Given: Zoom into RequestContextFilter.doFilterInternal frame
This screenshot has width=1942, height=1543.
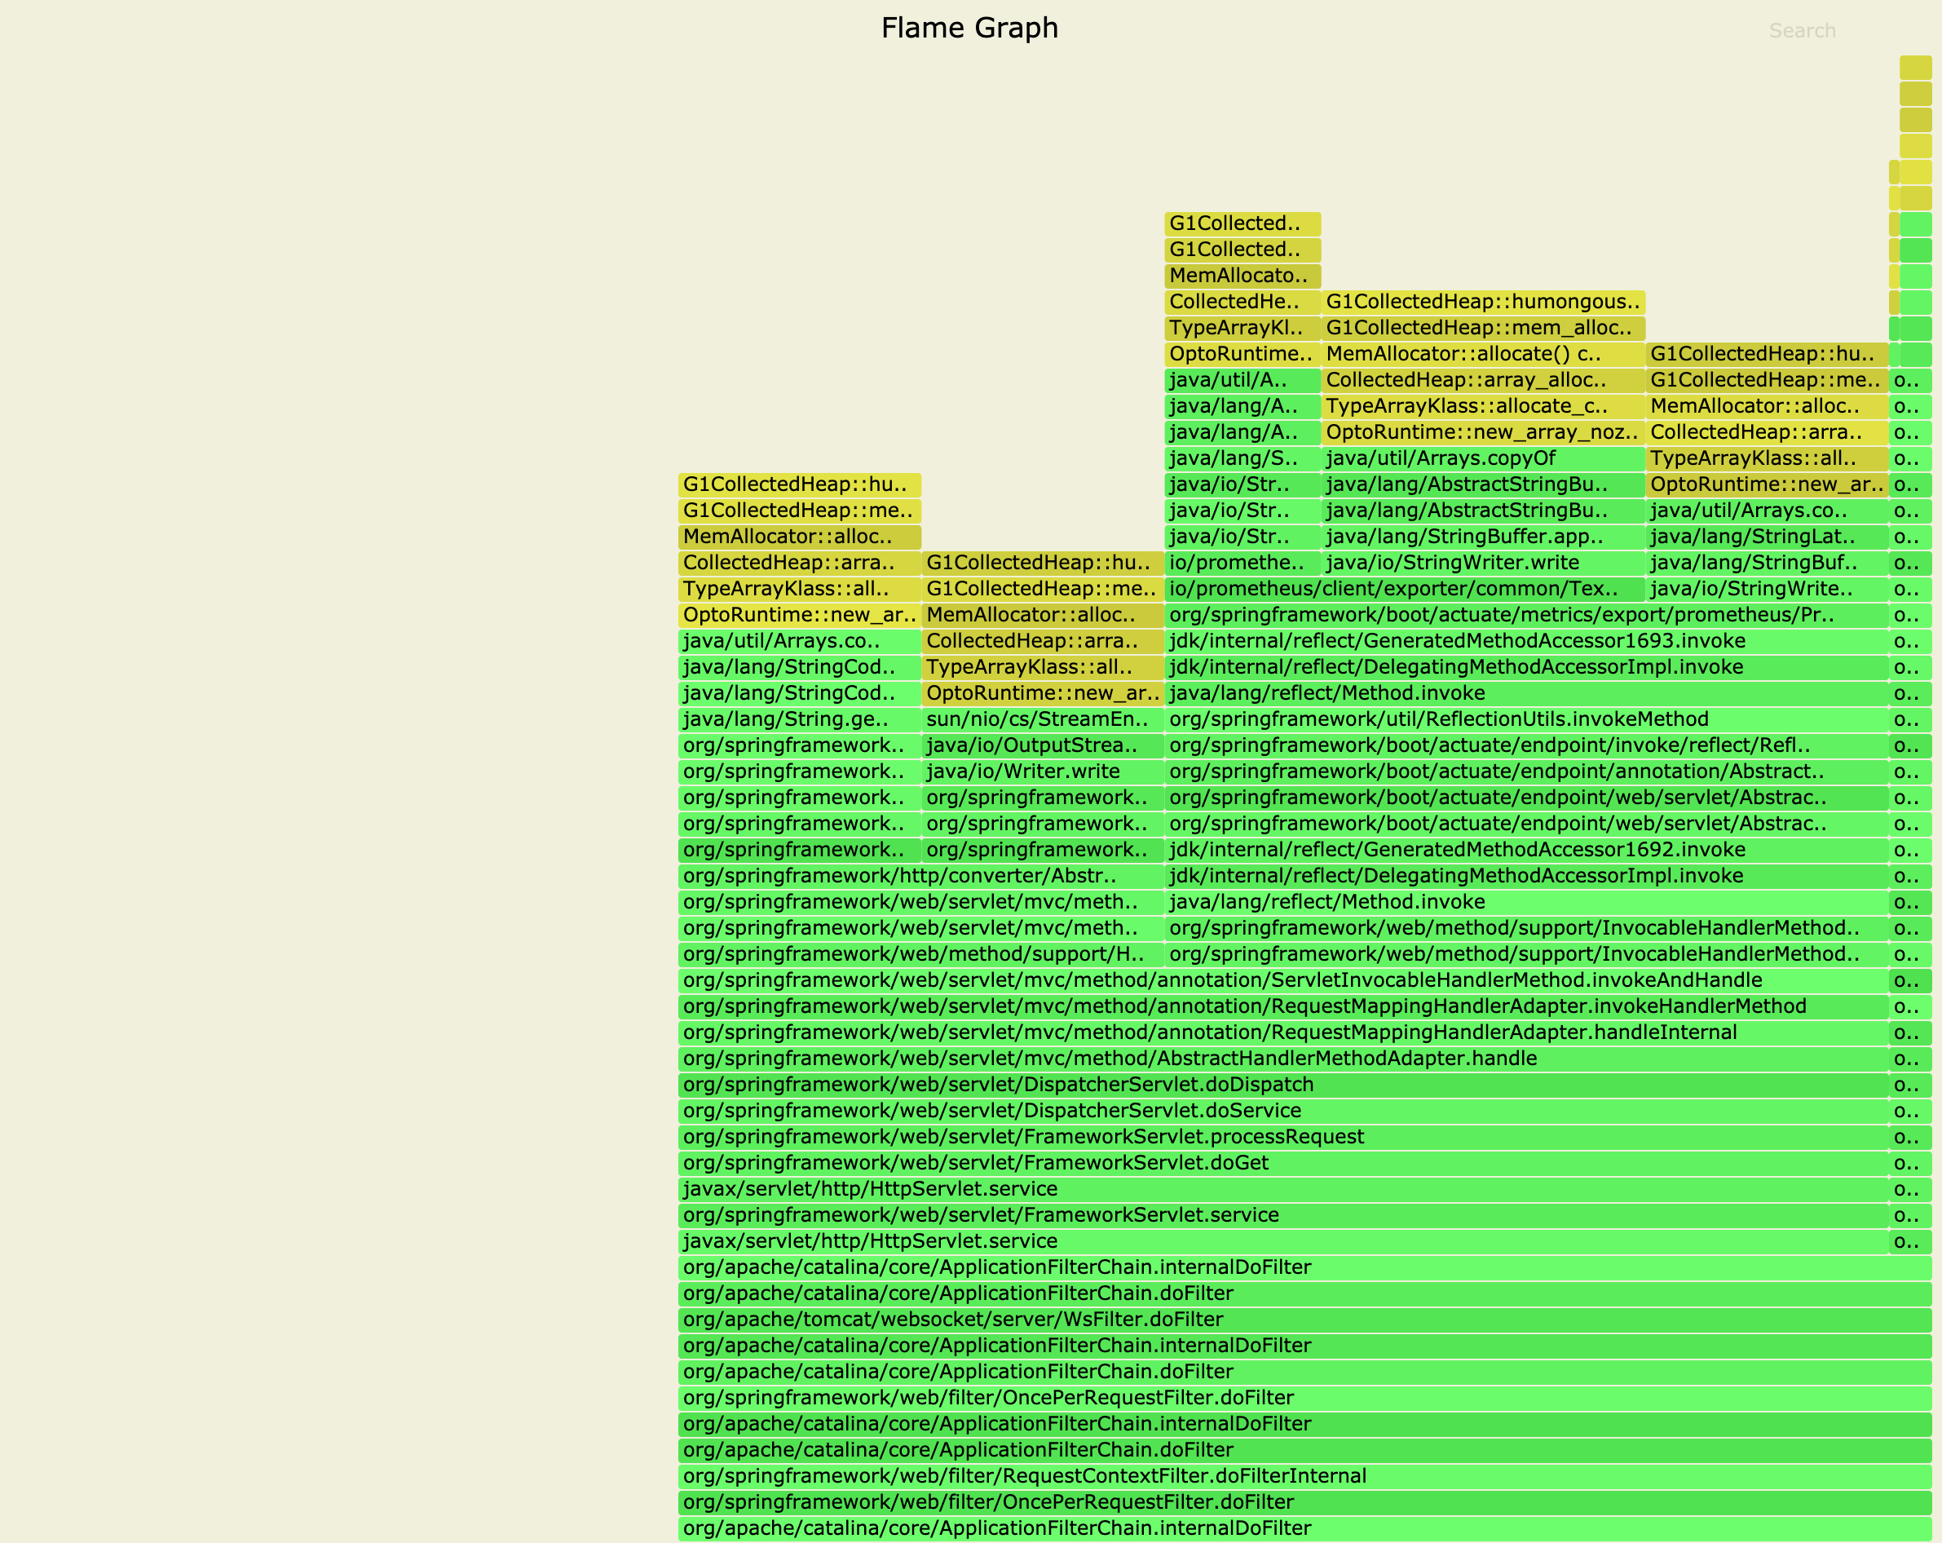Looking at the screenshot, I should pos(1022,1475).
